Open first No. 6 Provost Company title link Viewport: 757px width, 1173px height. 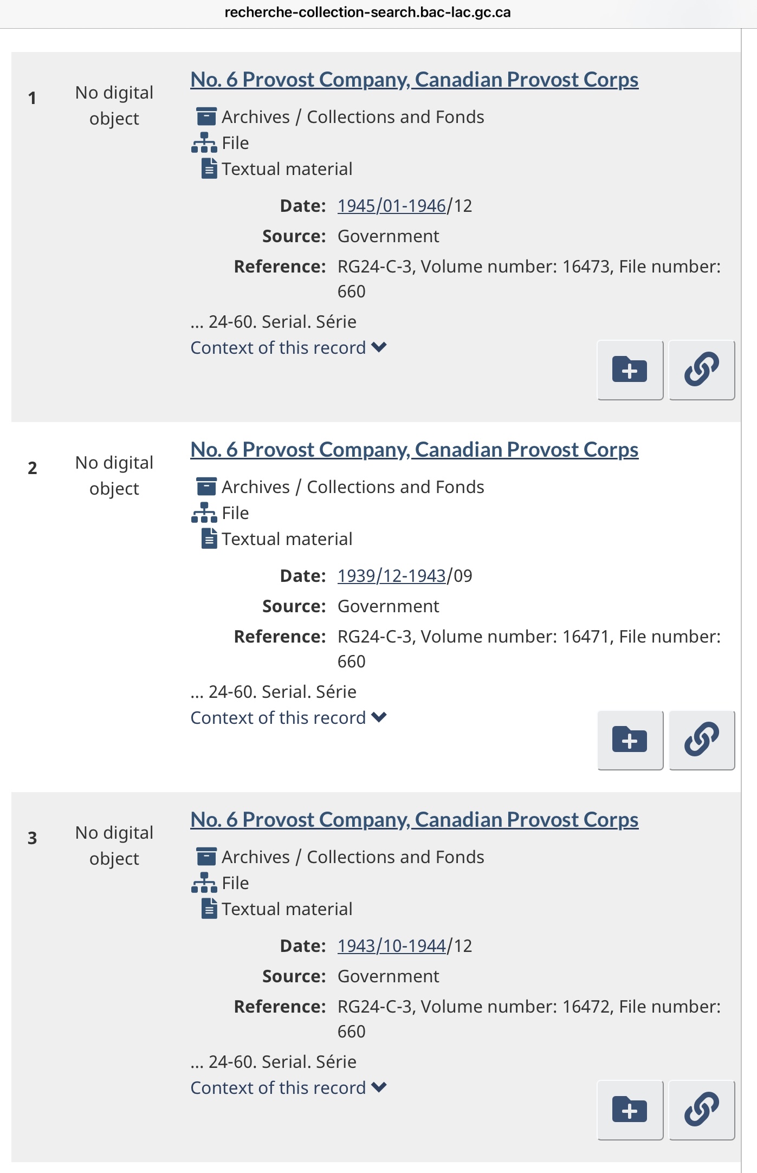click(x=414, y=80)
